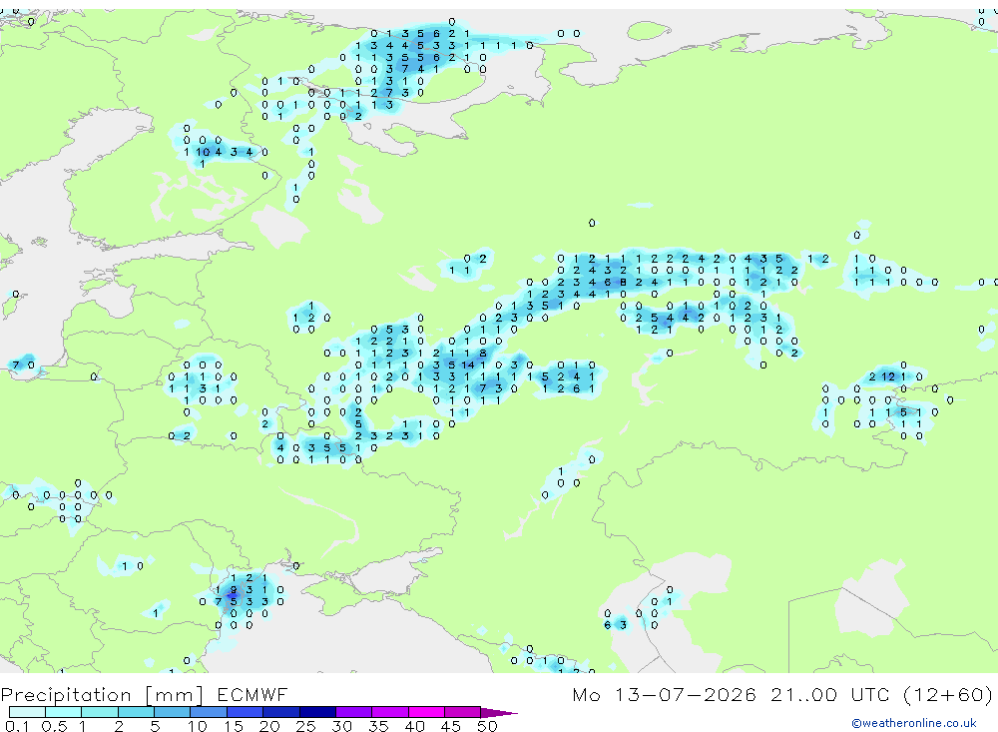Click the 1–2 mm legend color segment
The image size is (998, 732).
point(100,712)
